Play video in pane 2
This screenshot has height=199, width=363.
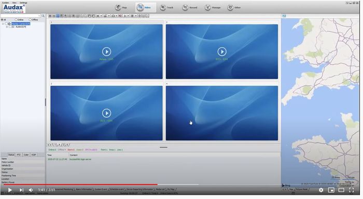[x=222, y=51]
